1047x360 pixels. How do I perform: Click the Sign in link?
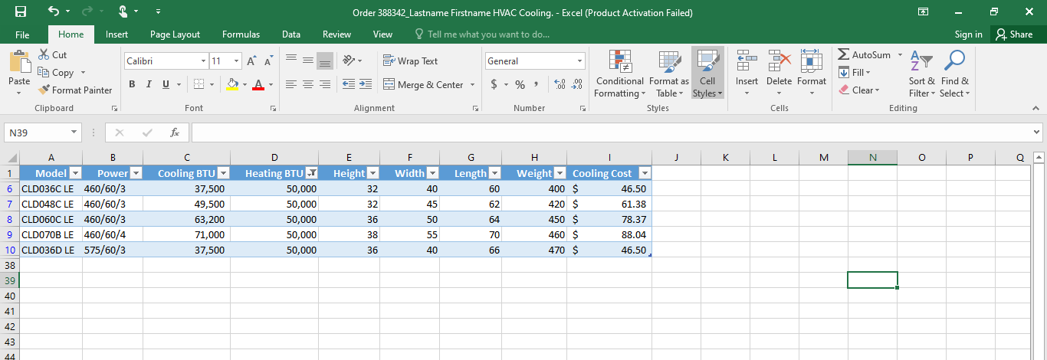tap(968, 34)
